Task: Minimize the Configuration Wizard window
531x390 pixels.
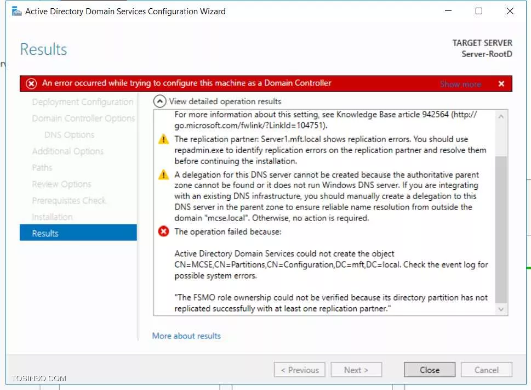Action: click(x=448, y=11)
